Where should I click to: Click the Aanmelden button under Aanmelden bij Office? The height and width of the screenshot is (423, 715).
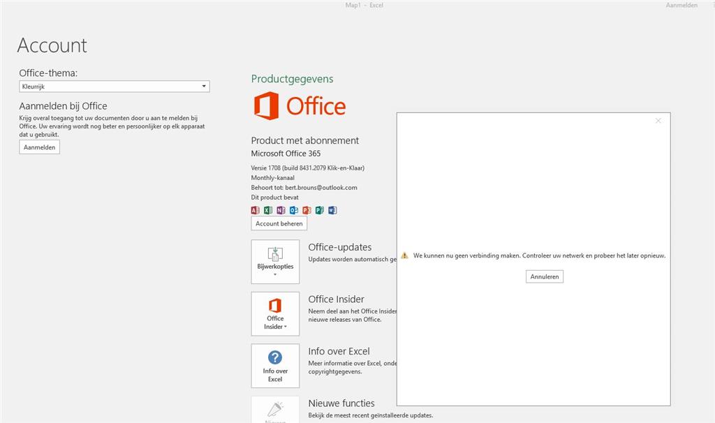[40, 147]
